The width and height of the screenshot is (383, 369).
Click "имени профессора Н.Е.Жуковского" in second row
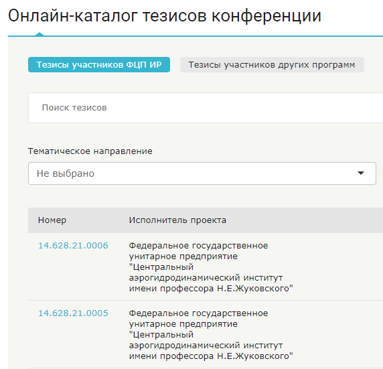[x=211, y=356]
